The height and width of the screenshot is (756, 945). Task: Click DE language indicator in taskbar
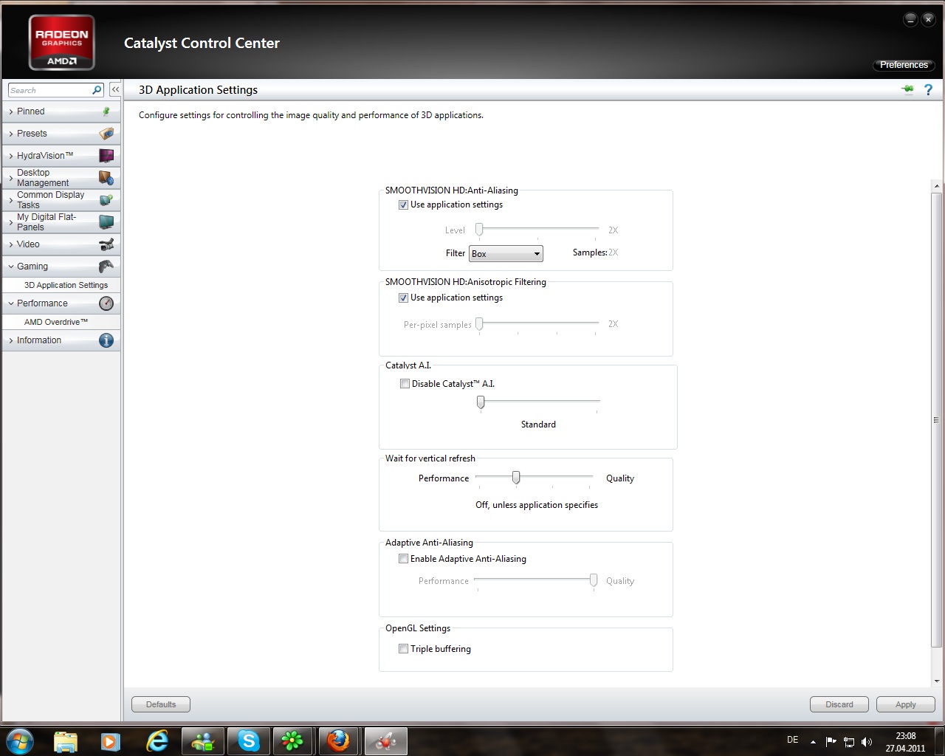pyautogui.click(x=792, y=740)
